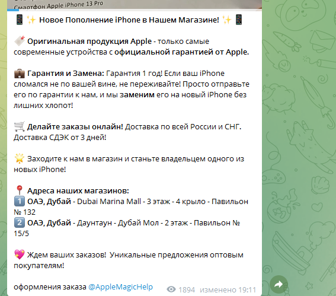Click 'Доставка СДЭК от 3 дней!' line
Viewport: 336px width, 296px height.
60,138
